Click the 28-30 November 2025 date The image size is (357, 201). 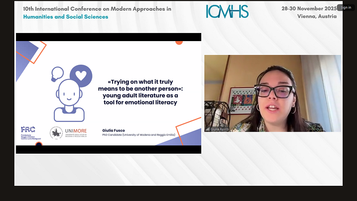309,8
